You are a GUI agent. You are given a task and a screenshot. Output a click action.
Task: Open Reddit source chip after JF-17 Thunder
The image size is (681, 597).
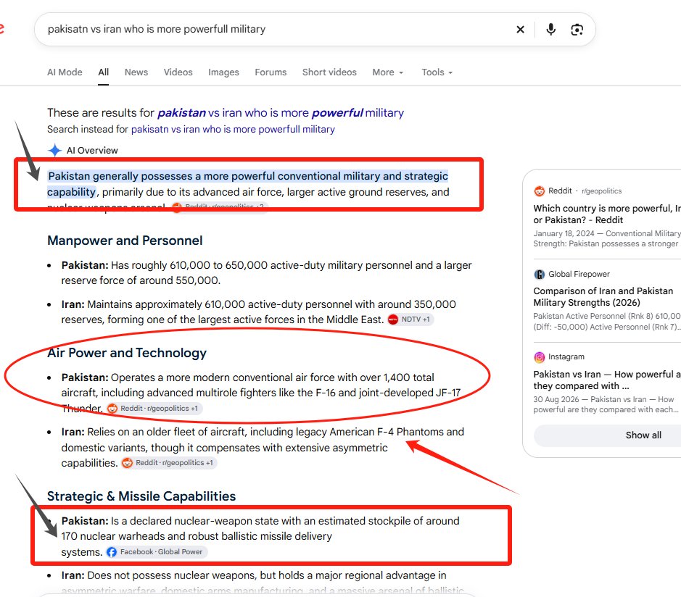coord(154,409)
